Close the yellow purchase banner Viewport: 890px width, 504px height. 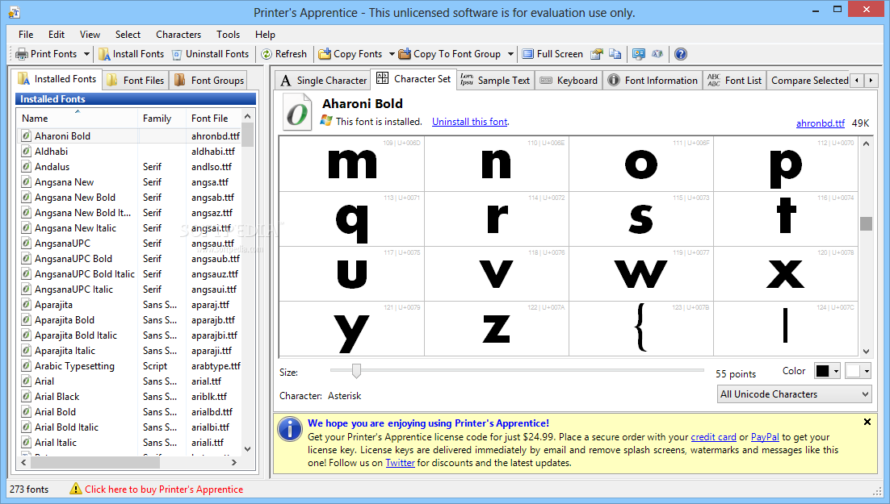click(867, 422)
